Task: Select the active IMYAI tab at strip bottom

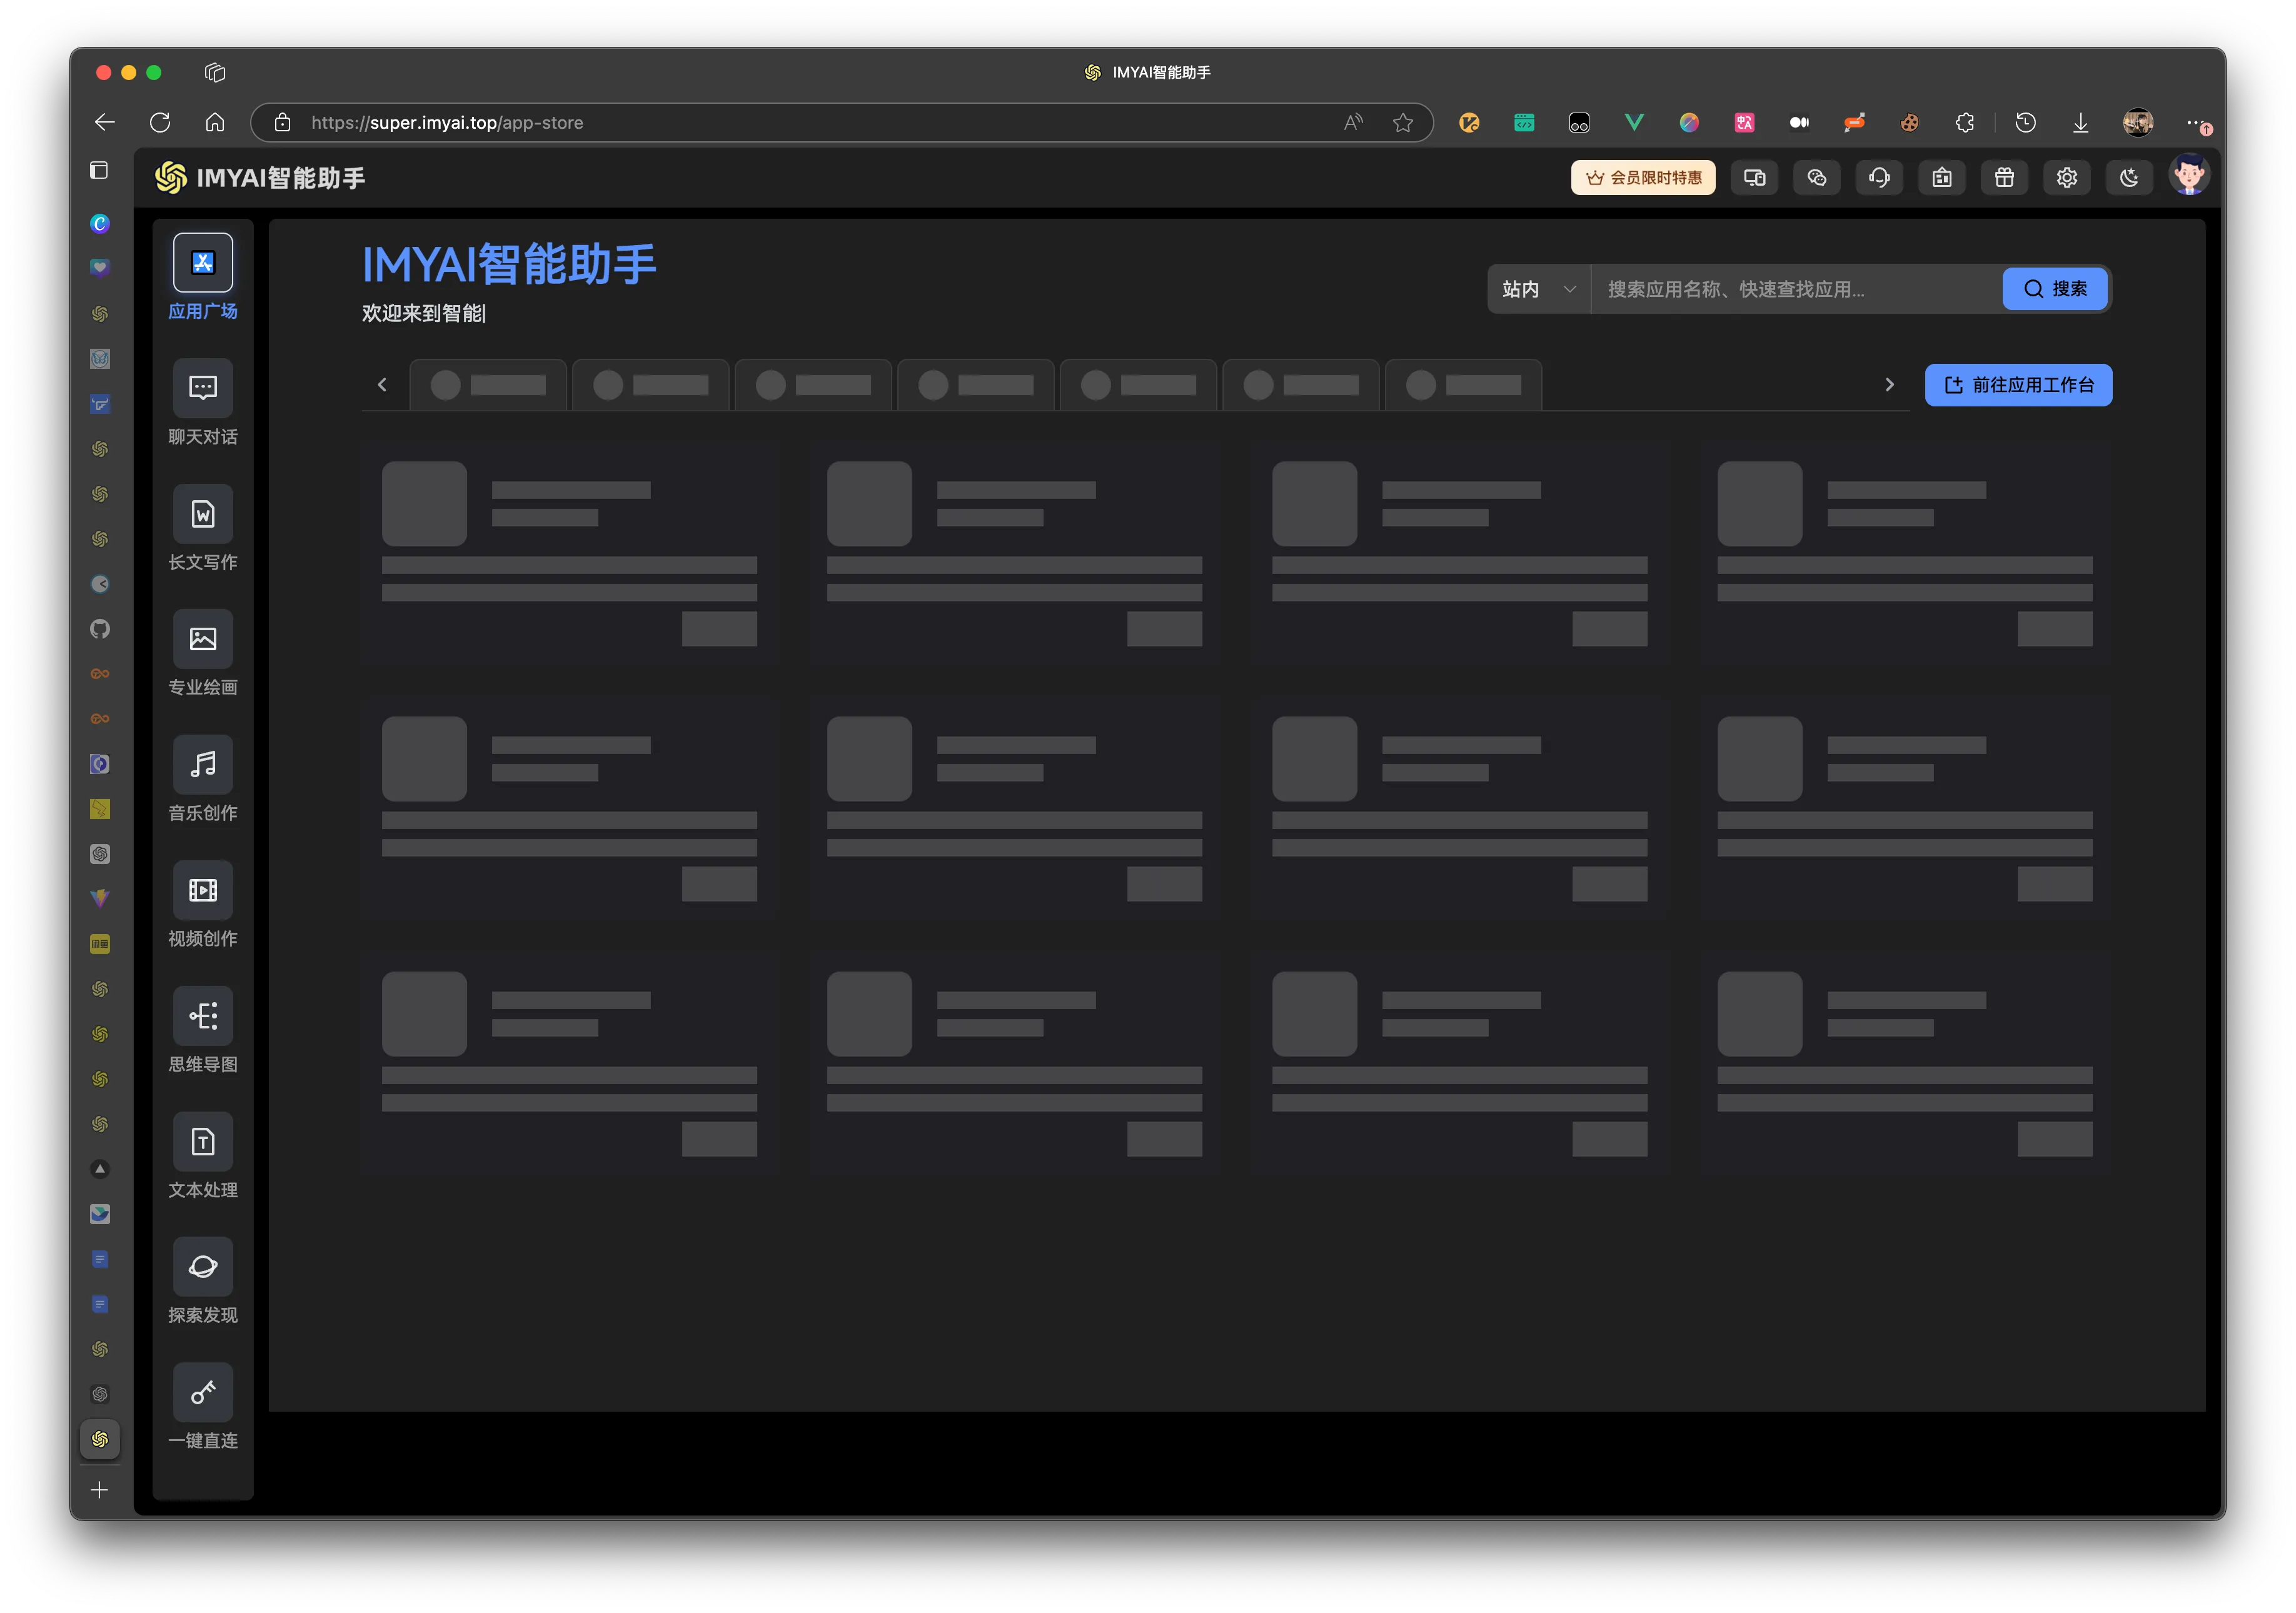Action: tap(100, 1439)
